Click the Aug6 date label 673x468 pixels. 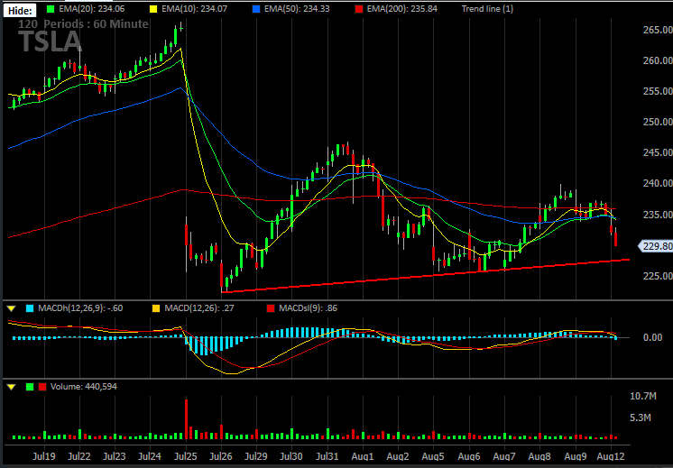pos(469,456)
